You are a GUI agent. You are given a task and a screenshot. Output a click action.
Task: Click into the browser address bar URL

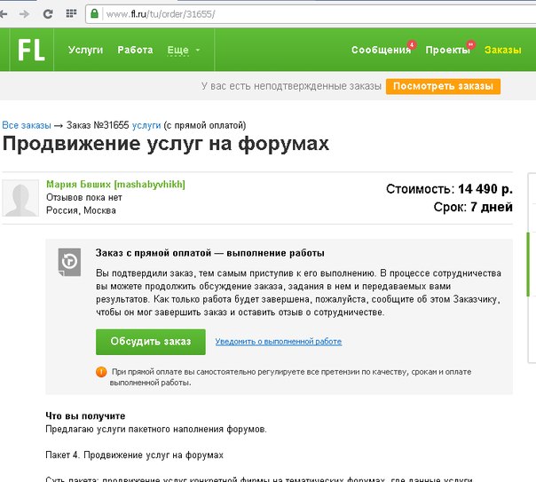coord(266,15)
